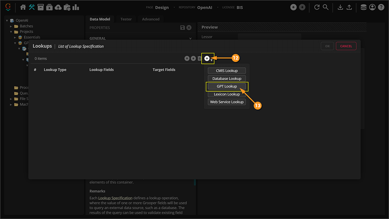Select GPT Lookup from the add menu
This screenshot has width=389, height=219.
pyautogui.click(x=227, y=86)
